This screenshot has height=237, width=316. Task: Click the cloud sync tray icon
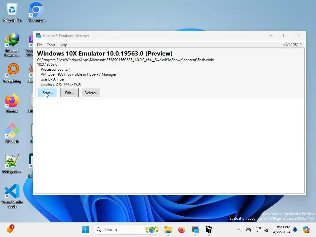click(x=248, y=230)
